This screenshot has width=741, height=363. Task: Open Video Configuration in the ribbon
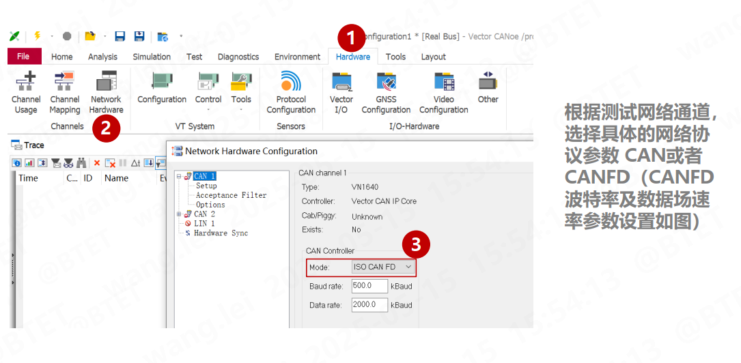point(444,93)
